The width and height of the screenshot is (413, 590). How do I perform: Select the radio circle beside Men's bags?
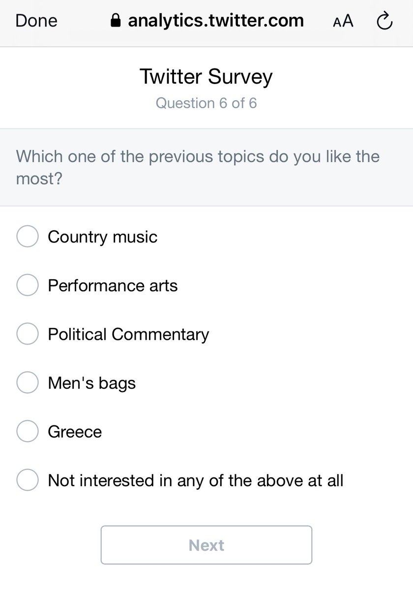[28, 383]
